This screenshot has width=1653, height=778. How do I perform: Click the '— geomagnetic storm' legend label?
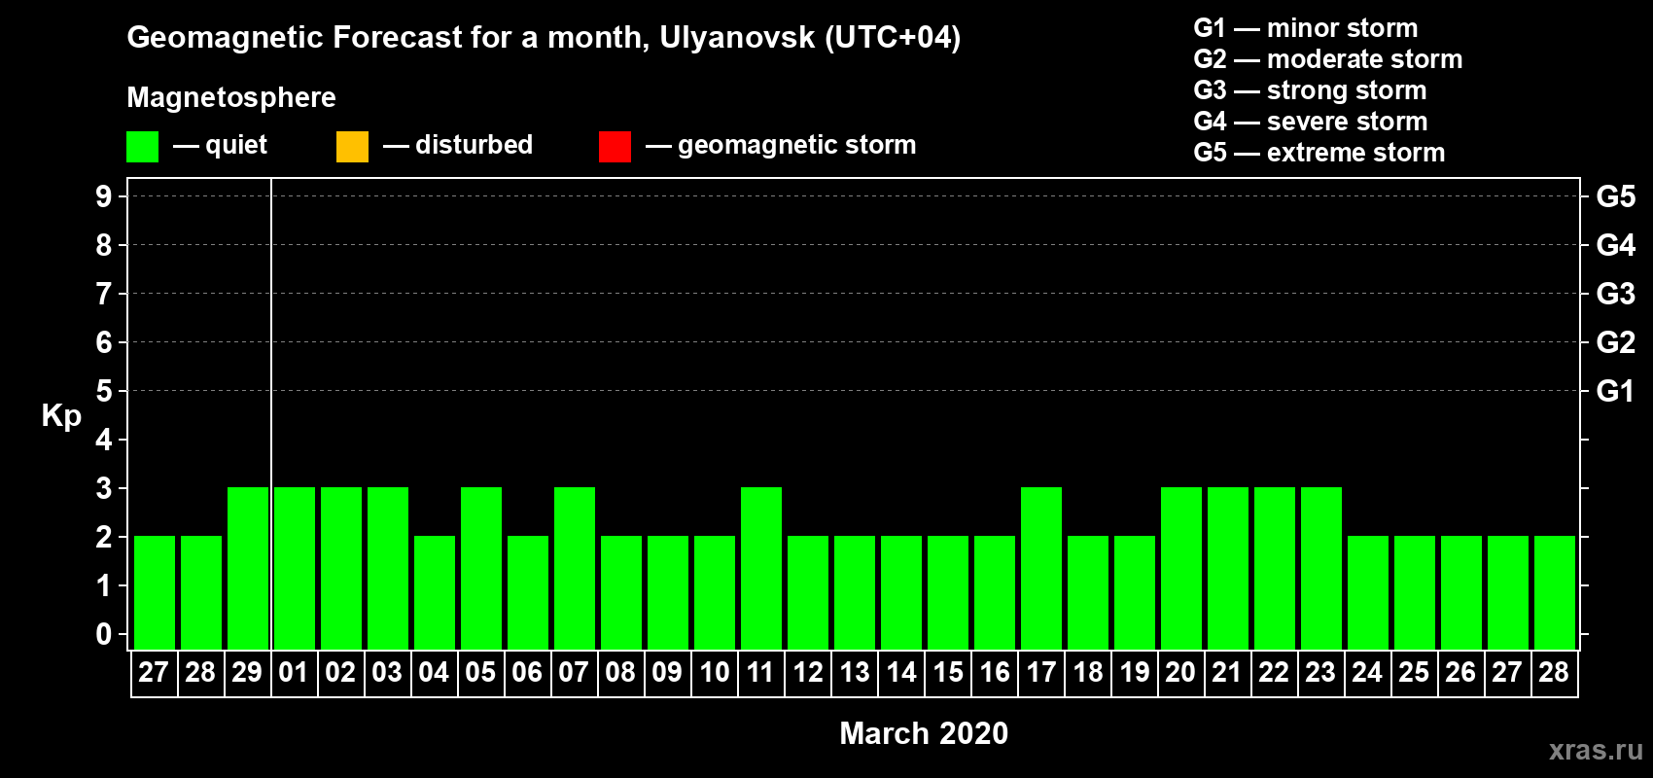click(781, 145)
